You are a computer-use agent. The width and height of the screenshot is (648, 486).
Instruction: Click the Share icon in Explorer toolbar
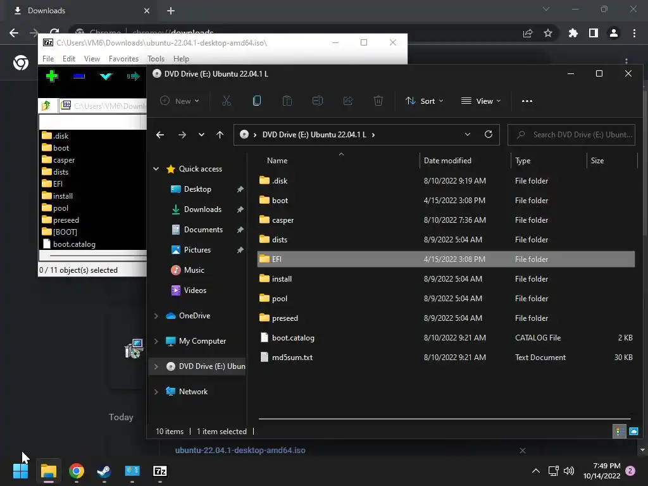[x=348, y=101]
